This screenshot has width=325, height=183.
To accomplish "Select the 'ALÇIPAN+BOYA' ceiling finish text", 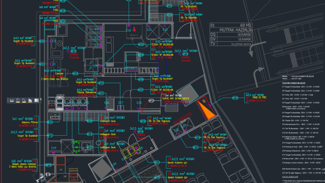I will tap(241, 44).
